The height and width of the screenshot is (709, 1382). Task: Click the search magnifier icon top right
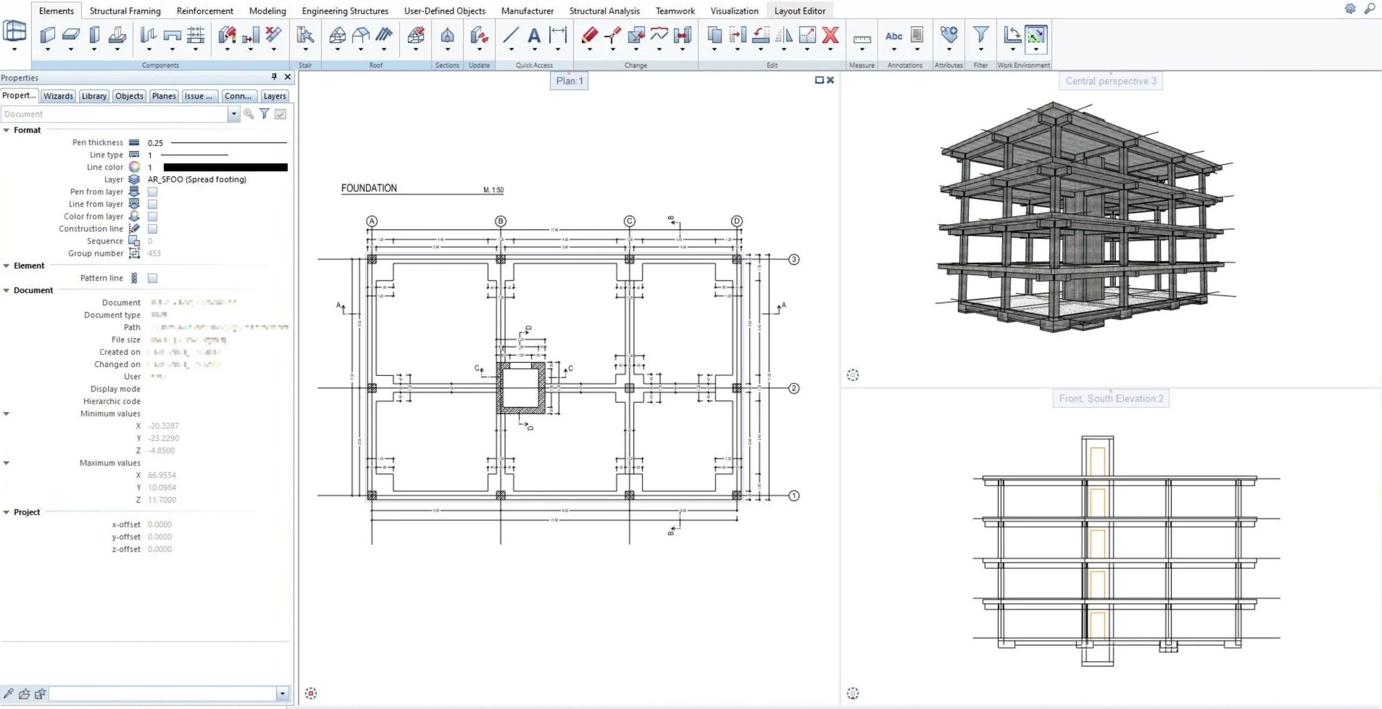point(1370,9)
